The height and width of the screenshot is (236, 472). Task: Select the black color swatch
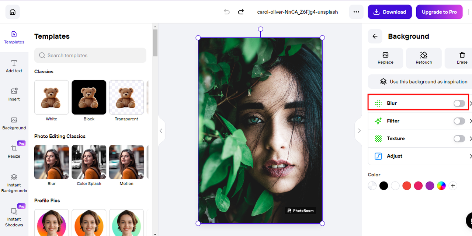click(x=384, y=186)
